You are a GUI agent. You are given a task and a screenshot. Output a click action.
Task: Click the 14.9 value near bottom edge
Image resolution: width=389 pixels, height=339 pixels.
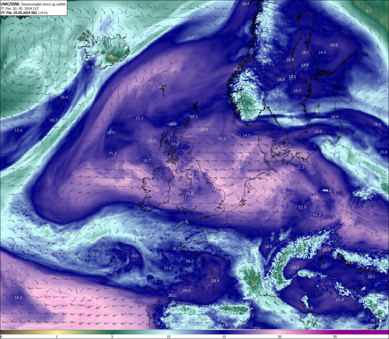[224, 326]
